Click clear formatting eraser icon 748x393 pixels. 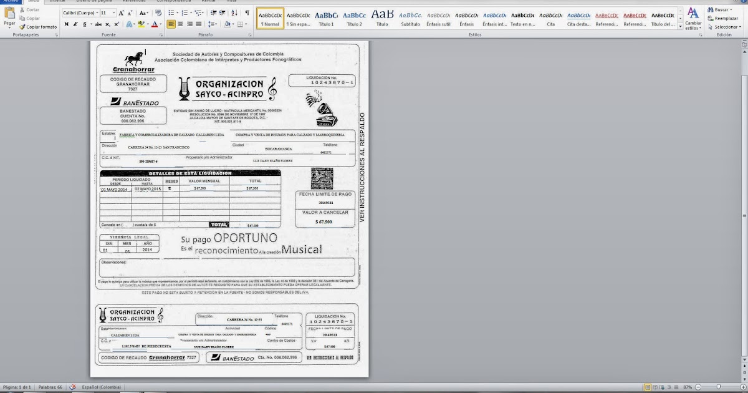tap(158, 12)
